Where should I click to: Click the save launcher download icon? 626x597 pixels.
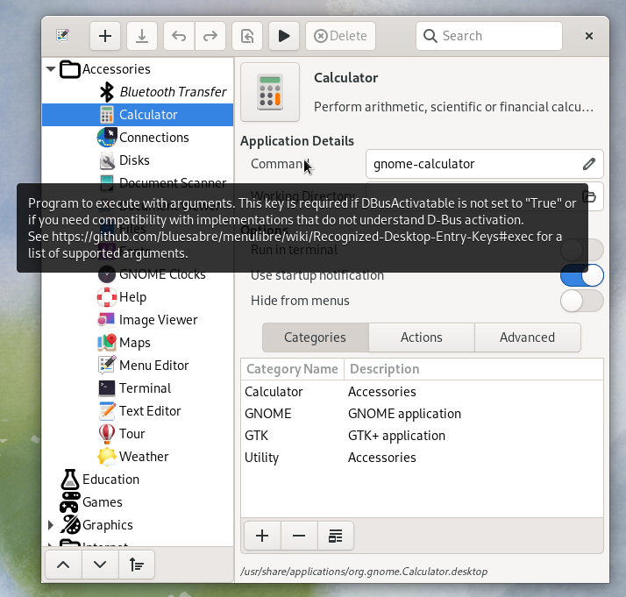coord(142,36)
